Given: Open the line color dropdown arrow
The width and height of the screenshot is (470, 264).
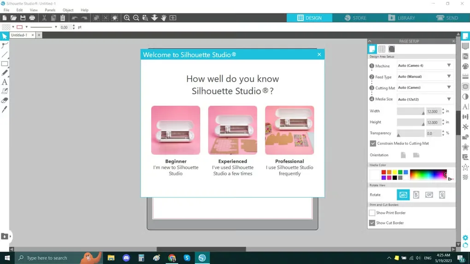Looking at the screenshot, I should [x=26, y=27].
